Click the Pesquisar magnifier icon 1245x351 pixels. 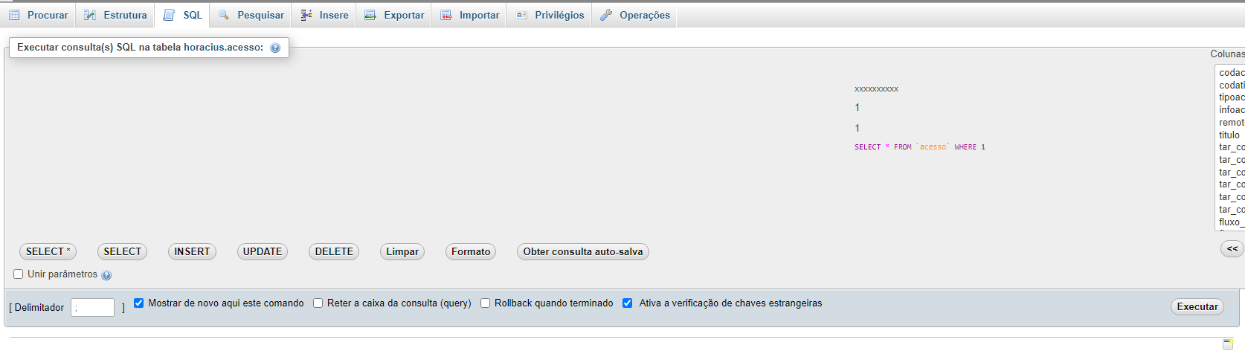point(224,15)
